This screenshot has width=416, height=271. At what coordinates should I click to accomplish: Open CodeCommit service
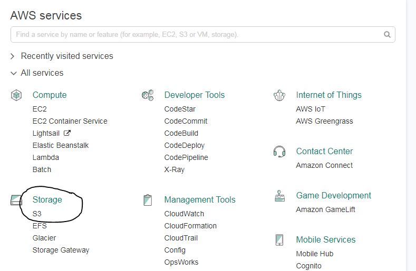(x=186, y=122)
